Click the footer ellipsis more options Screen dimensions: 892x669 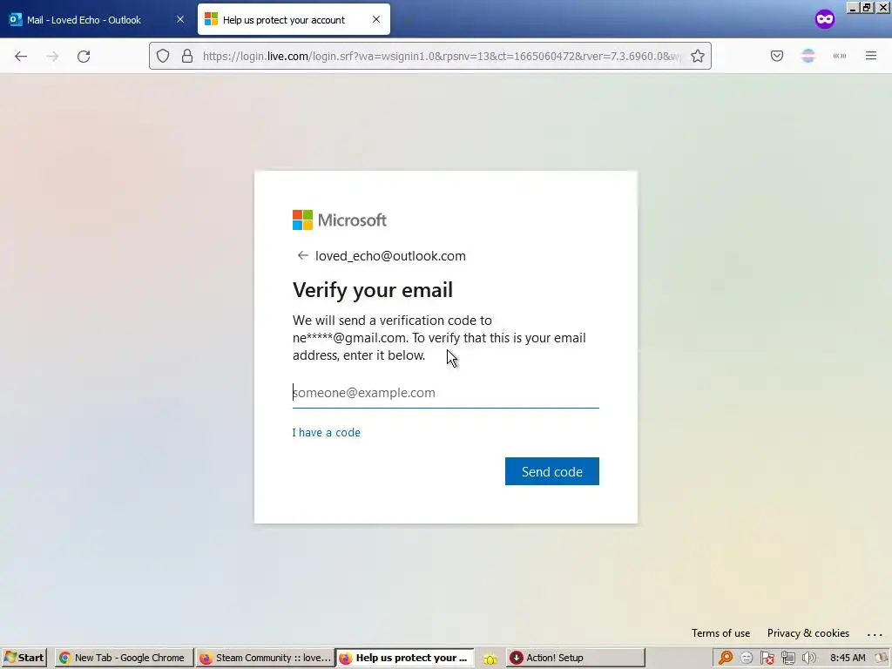point(875,634)
